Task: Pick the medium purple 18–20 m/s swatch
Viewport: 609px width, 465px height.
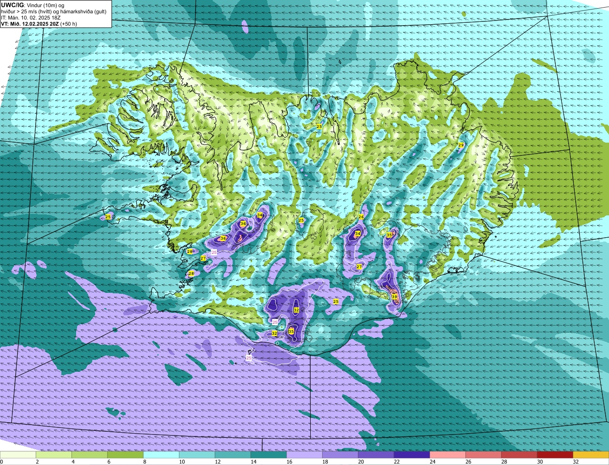Action: tap(340, 455)
